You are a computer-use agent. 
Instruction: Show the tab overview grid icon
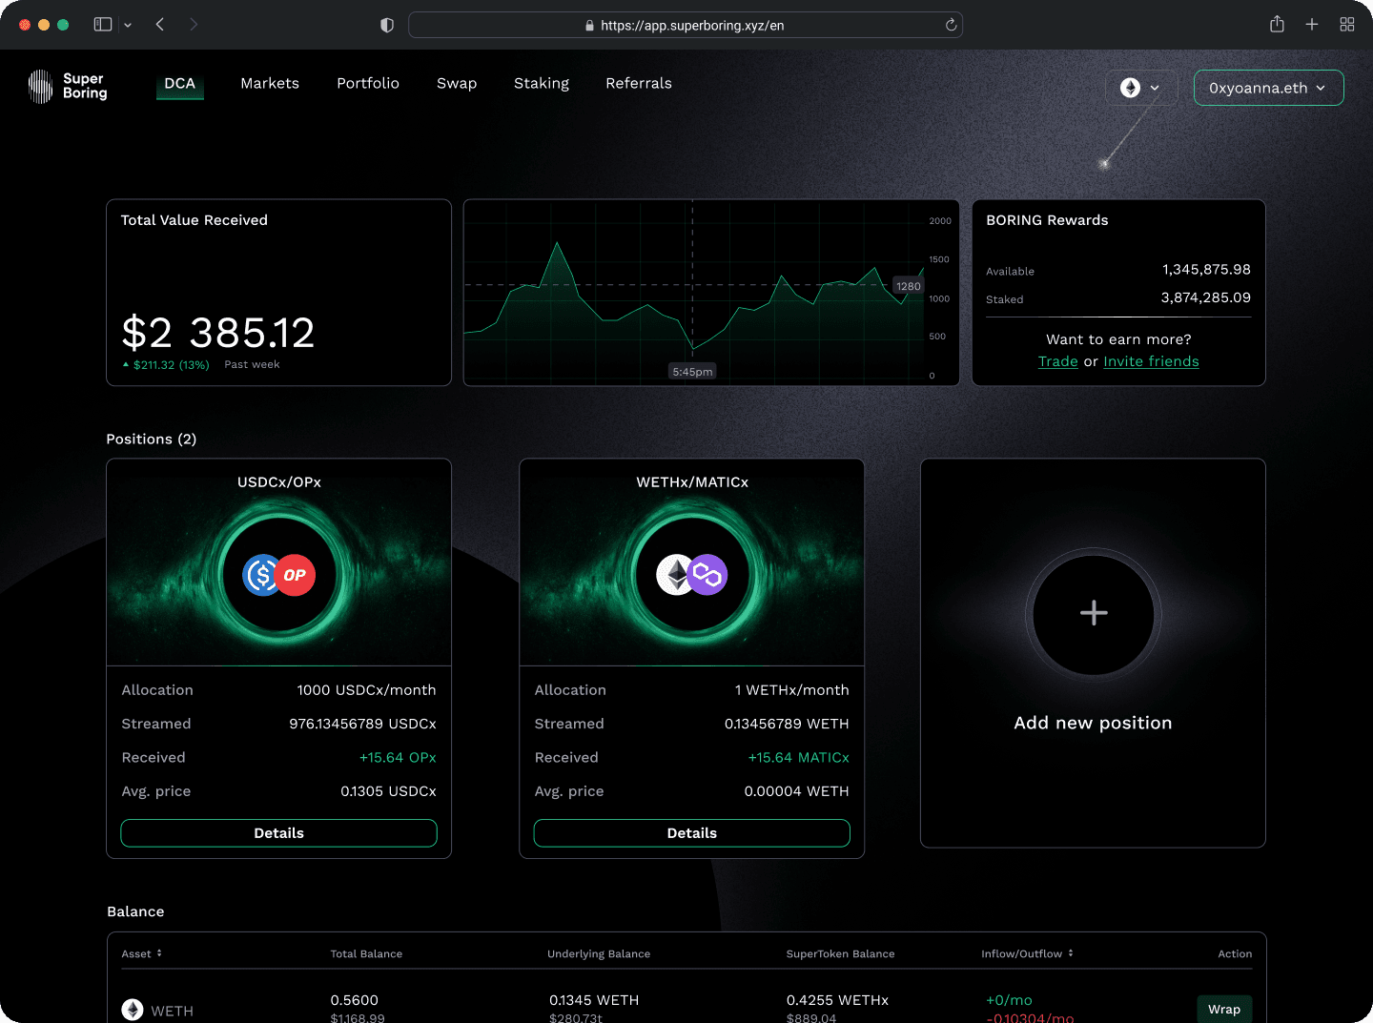click(1347, 25)
